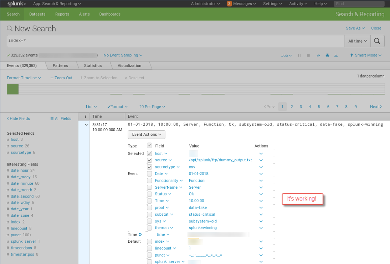The width and height of the screenshot is (390, 264).
Task: Open the Settings menu
Action: coord(272,4)
